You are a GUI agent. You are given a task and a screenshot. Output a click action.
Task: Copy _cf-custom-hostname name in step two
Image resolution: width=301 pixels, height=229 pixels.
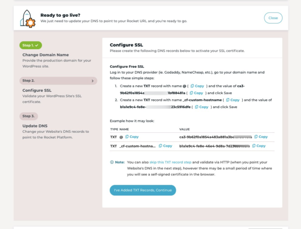(233, 100)
